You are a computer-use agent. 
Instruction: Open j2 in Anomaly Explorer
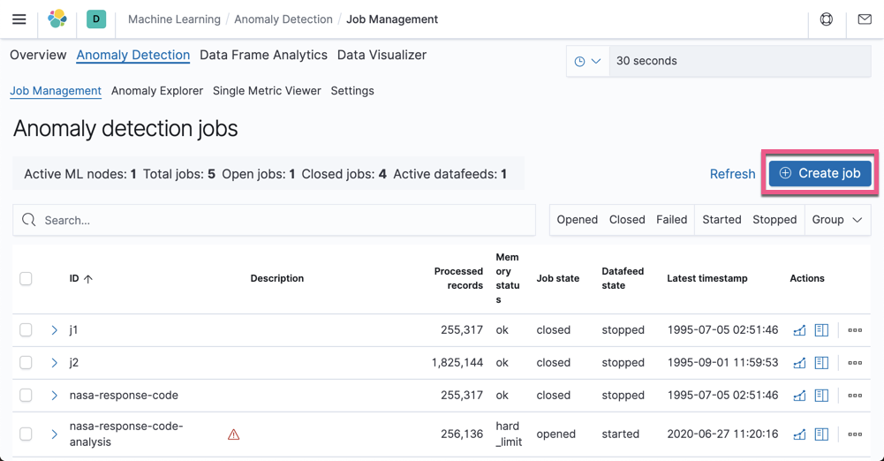coord(821,363)
